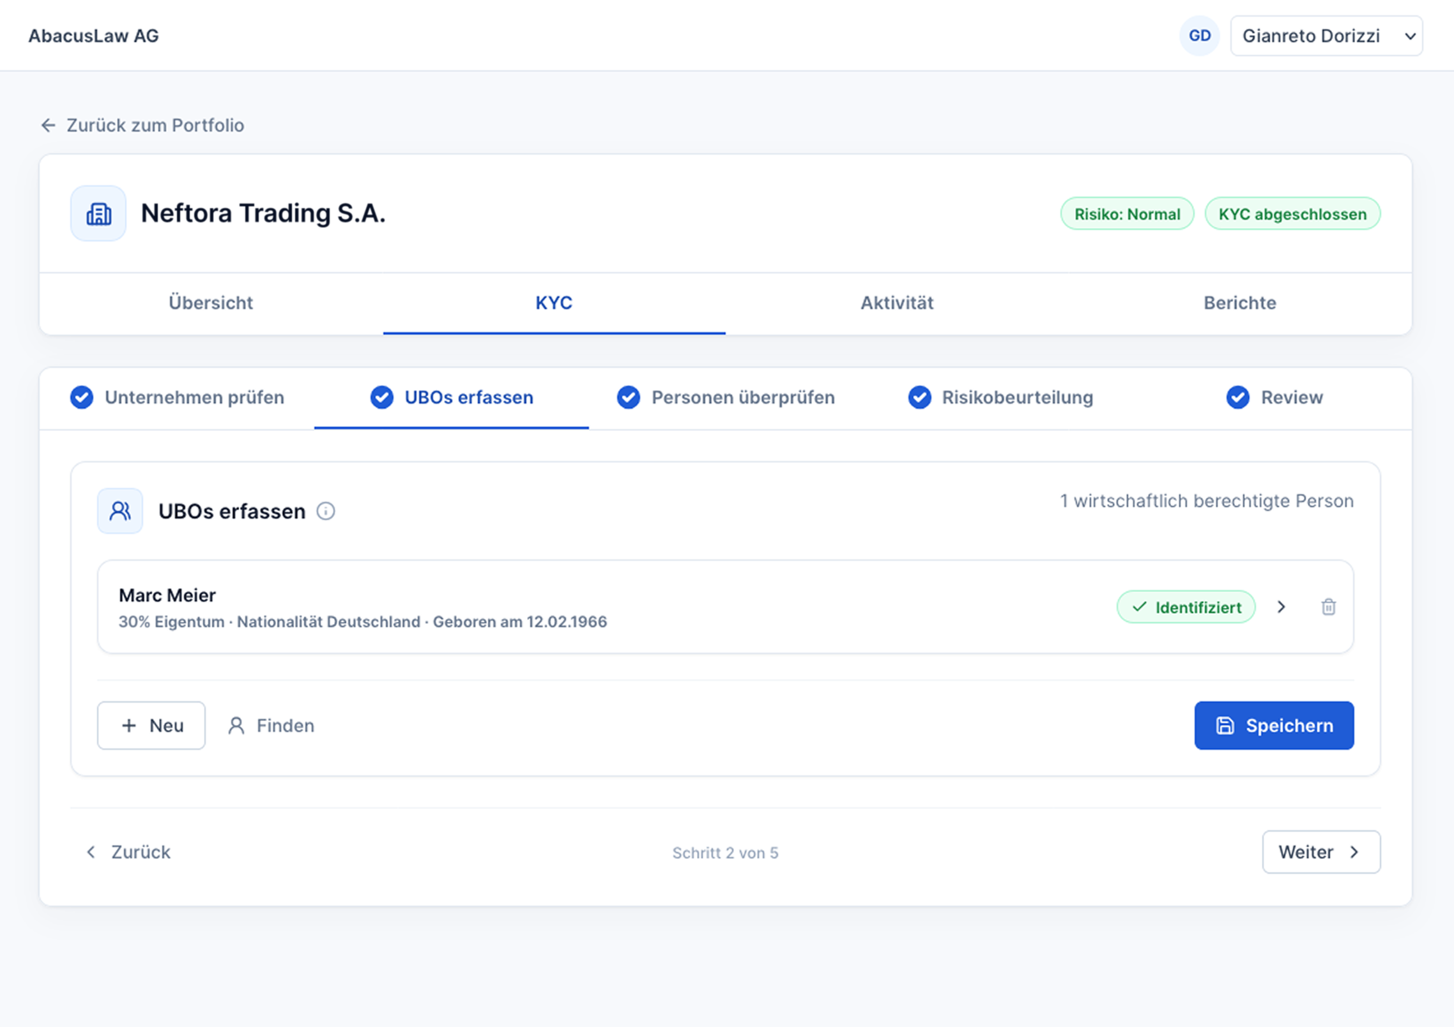Jump to the Review step

[x=1274, y=397]
